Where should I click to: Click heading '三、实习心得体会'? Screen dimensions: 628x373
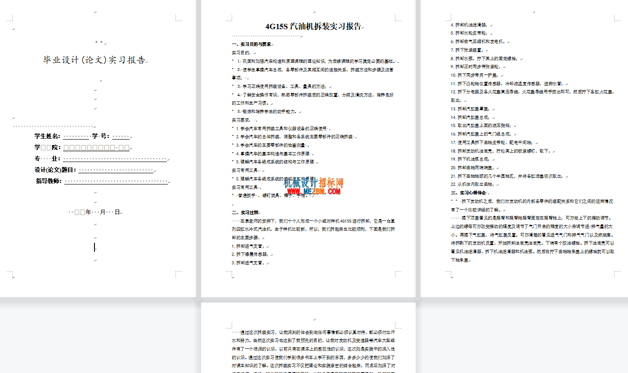(468, 193)
